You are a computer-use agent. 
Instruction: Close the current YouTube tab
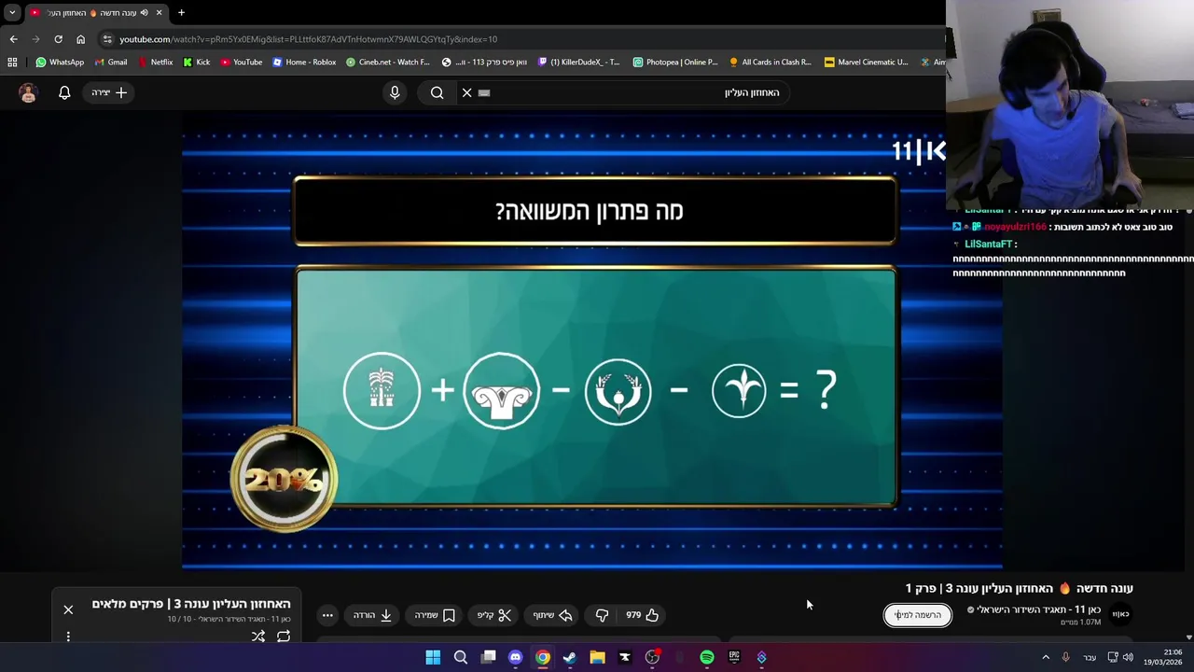[159, 12]
